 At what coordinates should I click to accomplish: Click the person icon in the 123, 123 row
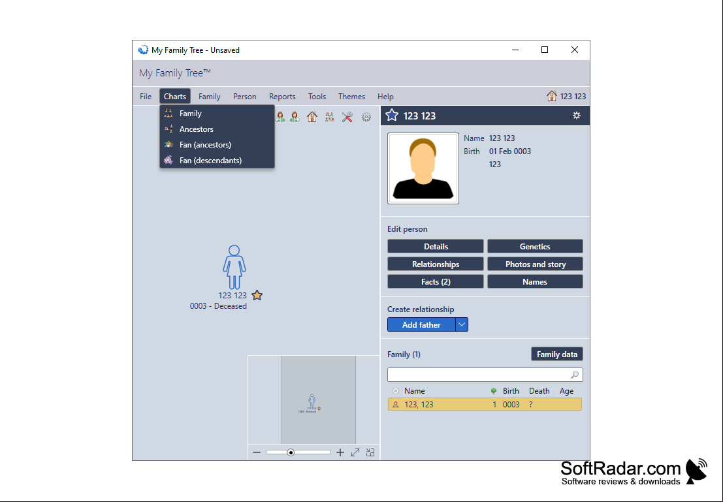click(x=395, y=405)
